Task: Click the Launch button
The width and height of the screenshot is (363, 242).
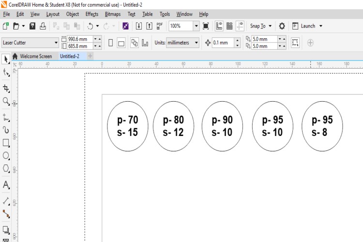Action: tap(303, 26)
